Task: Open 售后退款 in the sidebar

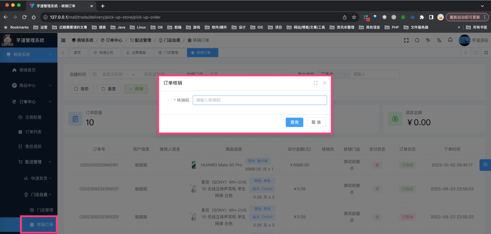Action: 33,146
